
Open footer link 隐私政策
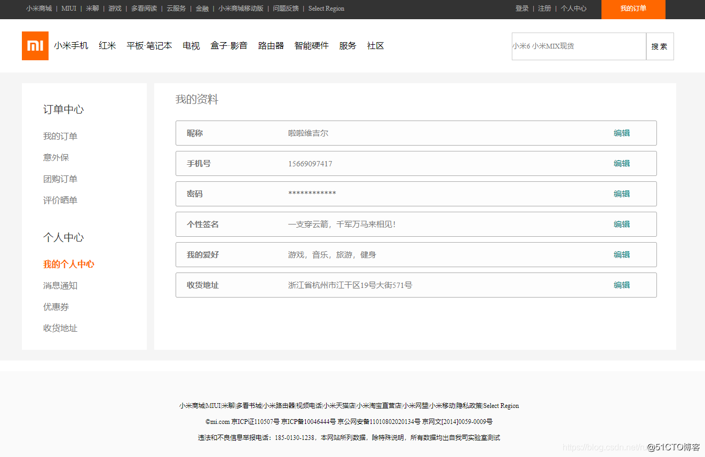[x=469, y=406]
